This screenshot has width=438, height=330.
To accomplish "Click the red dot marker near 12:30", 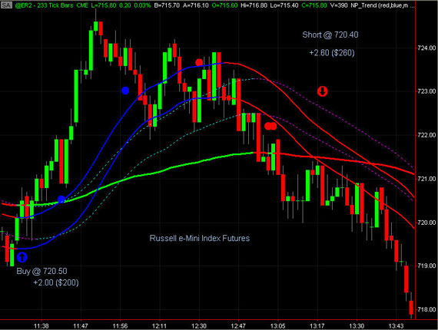I will click(x=199, y=62).
